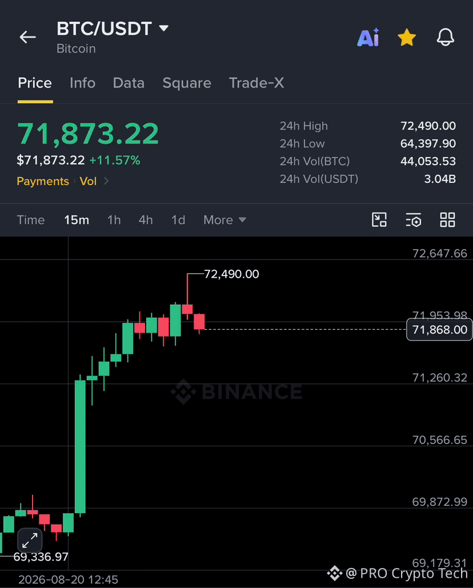Switch to the Price tab
The height and width of the screenshot is (588, 473).
click(x=35, y=83)
